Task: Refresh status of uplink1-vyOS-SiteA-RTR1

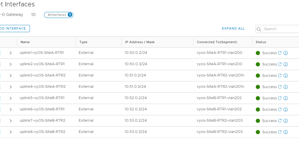Action: click(x=280, y=53)
